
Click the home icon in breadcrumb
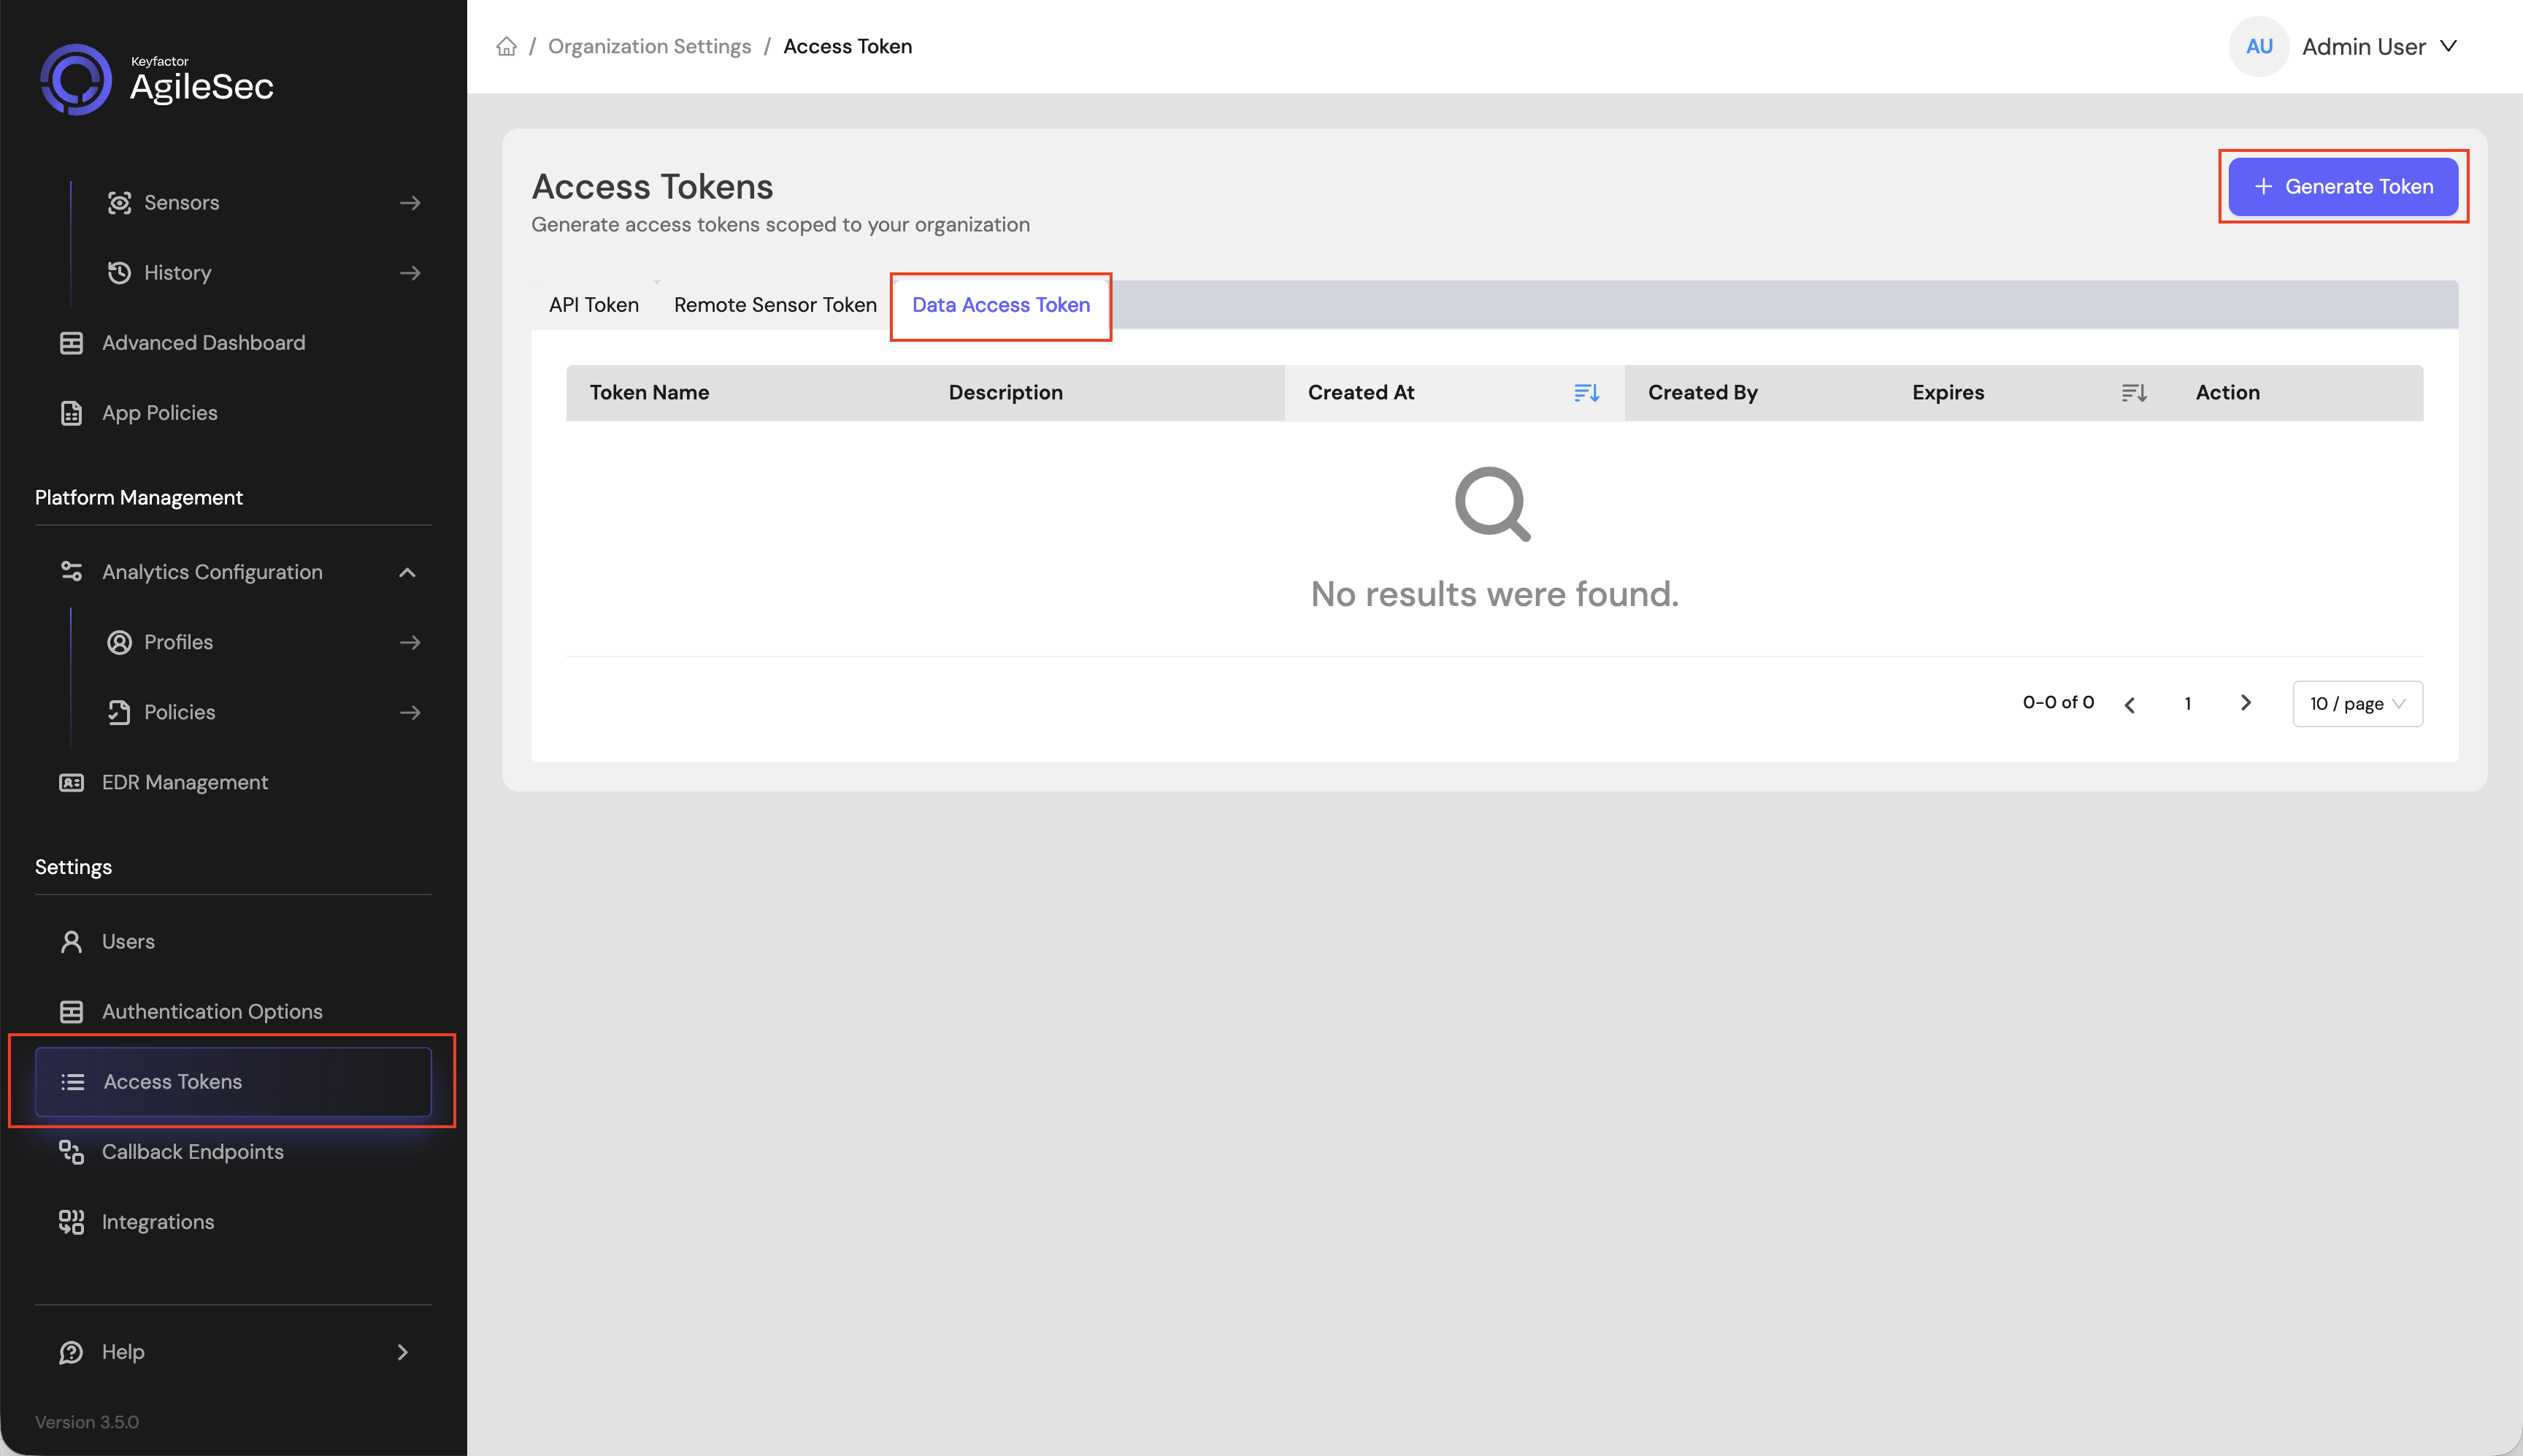pyautogui.click(x=507, y=46)
